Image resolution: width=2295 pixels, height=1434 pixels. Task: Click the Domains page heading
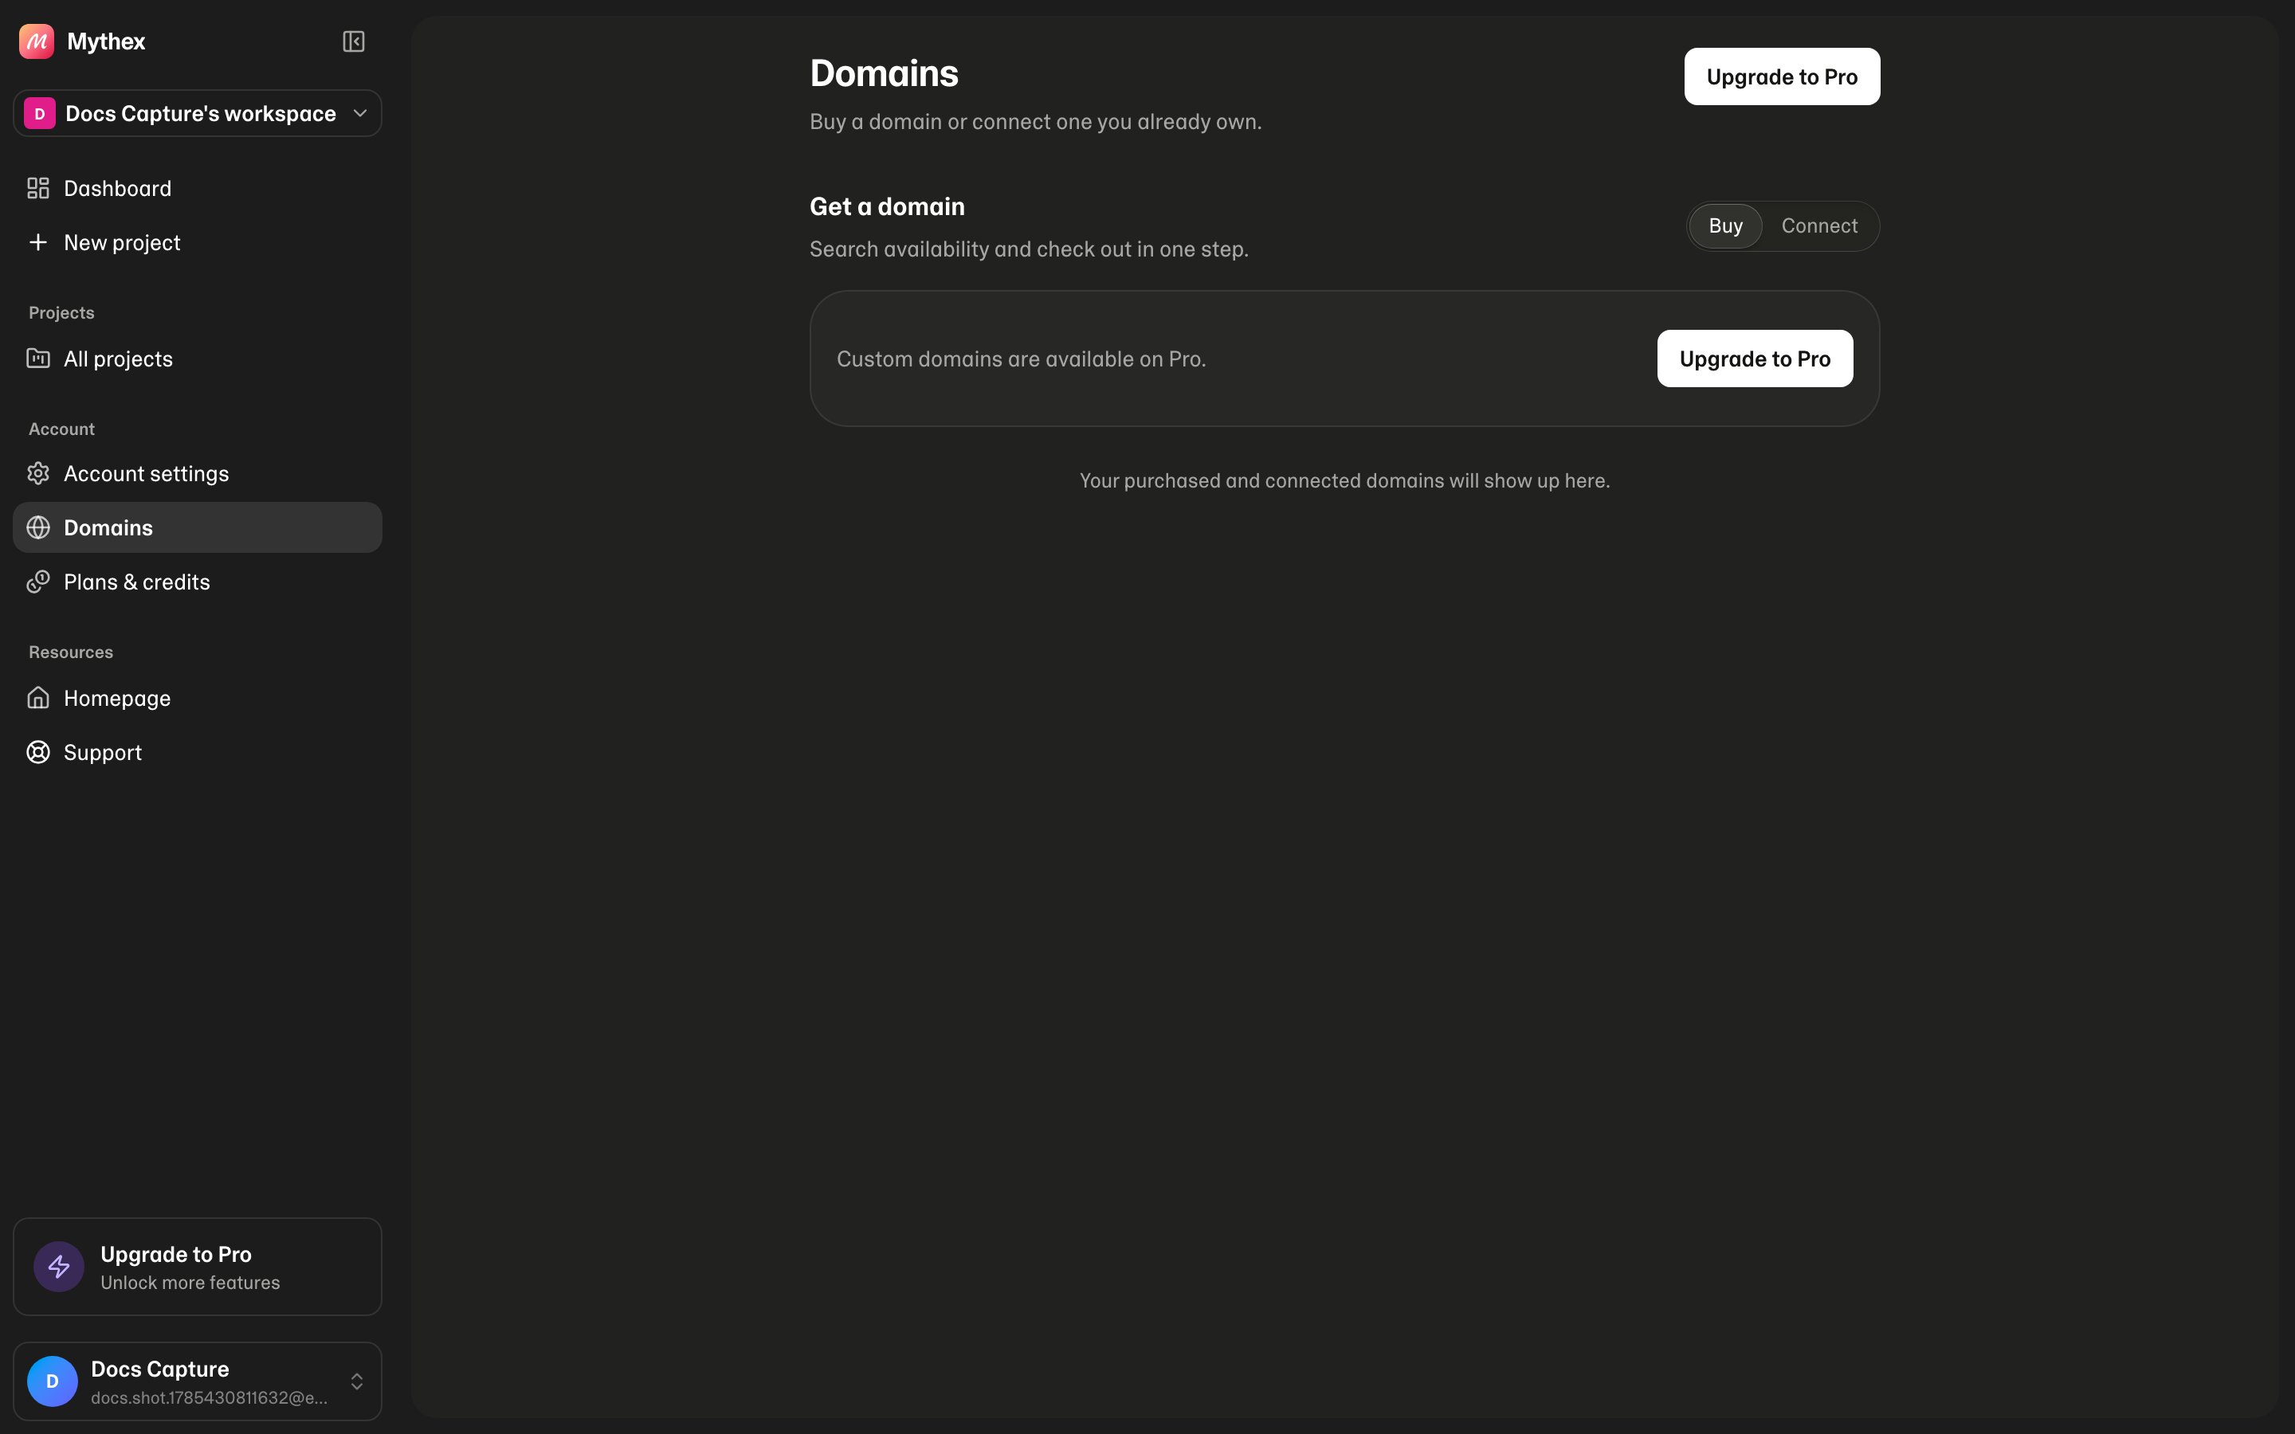pos(884,73)
